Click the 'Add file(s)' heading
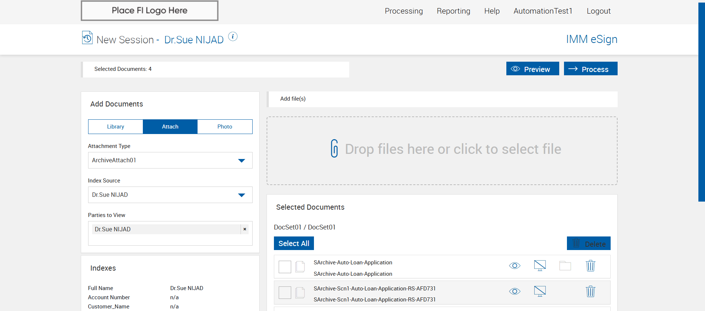Image resolution: width=705 pixels, height=311 pixels. click(293, 99)
